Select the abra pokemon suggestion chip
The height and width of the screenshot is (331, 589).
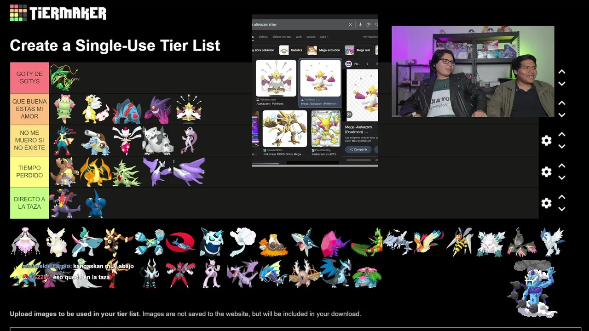(264, 50)
